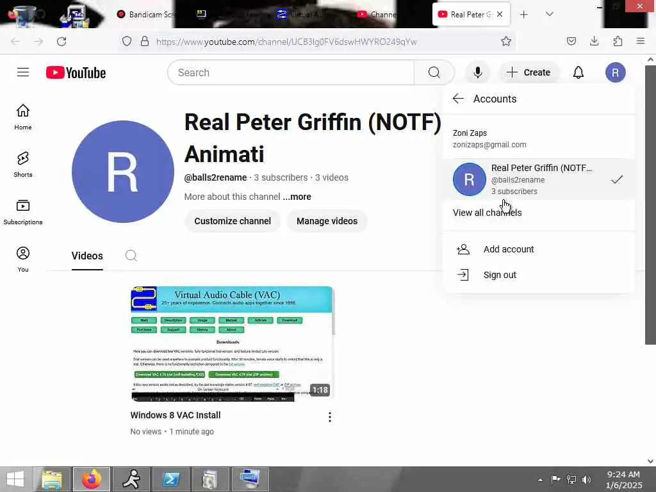This screenshot has height=492, width=656.
Task: Show site security lock info
Action: tap(145, 42)
